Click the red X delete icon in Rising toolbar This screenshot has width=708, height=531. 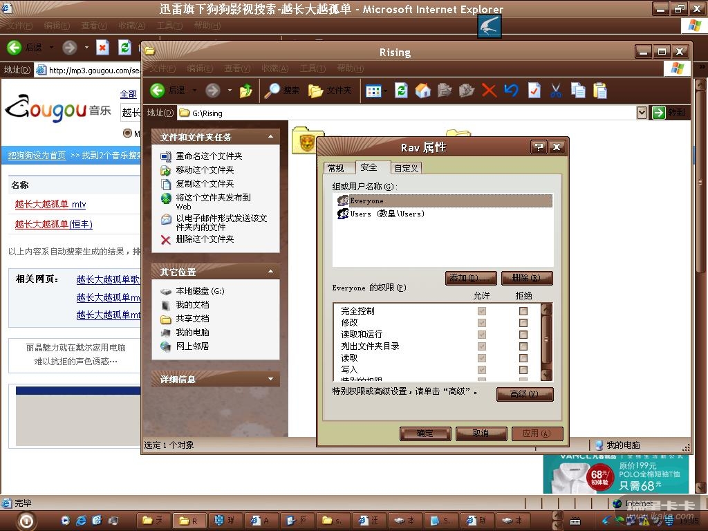coord(489,91)
